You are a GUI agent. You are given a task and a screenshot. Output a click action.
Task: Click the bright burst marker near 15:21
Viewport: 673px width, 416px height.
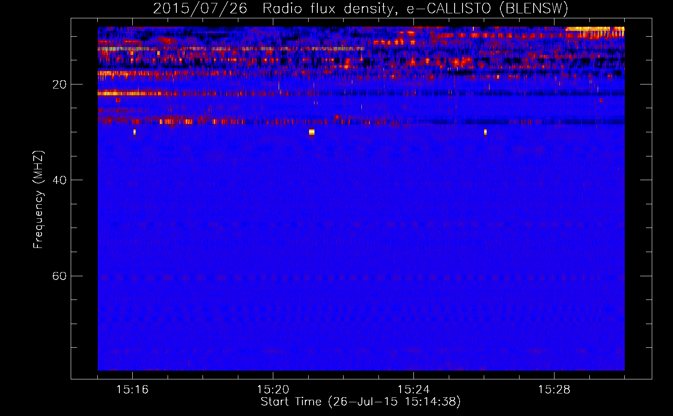pos(312,132)
